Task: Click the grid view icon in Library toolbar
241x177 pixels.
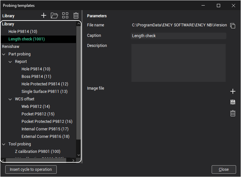Action: [65, 15]
